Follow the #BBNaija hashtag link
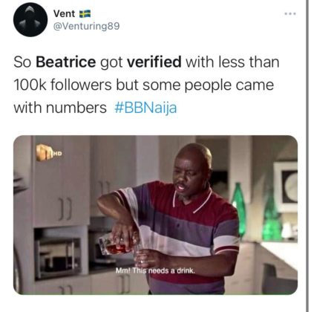The height and width of the screenshot is (312, 311). click(x=145, y=108)
